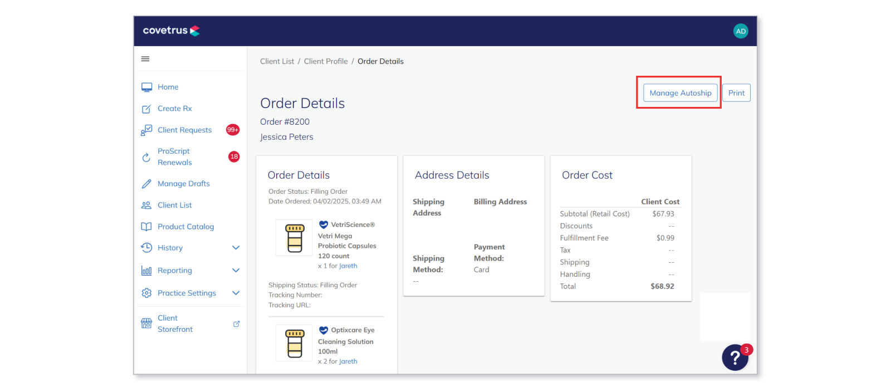Go to Home in sidebar
891x392 pixels.
[168, 87]
